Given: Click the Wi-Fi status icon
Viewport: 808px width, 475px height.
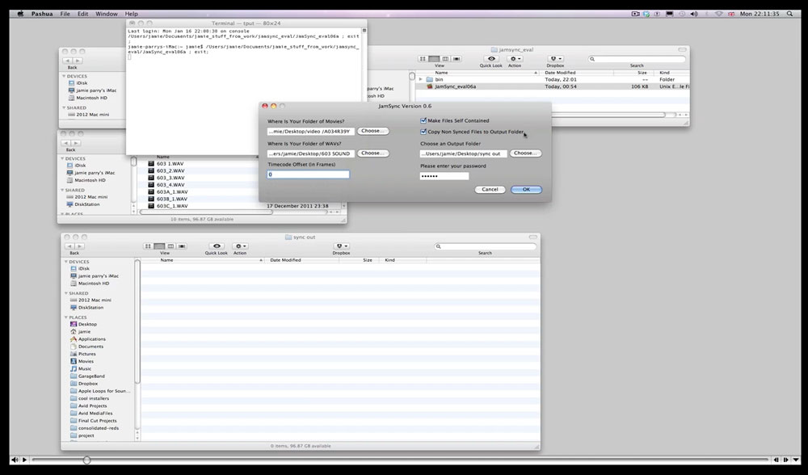Looking at the screenshot, I should point(719,14).
